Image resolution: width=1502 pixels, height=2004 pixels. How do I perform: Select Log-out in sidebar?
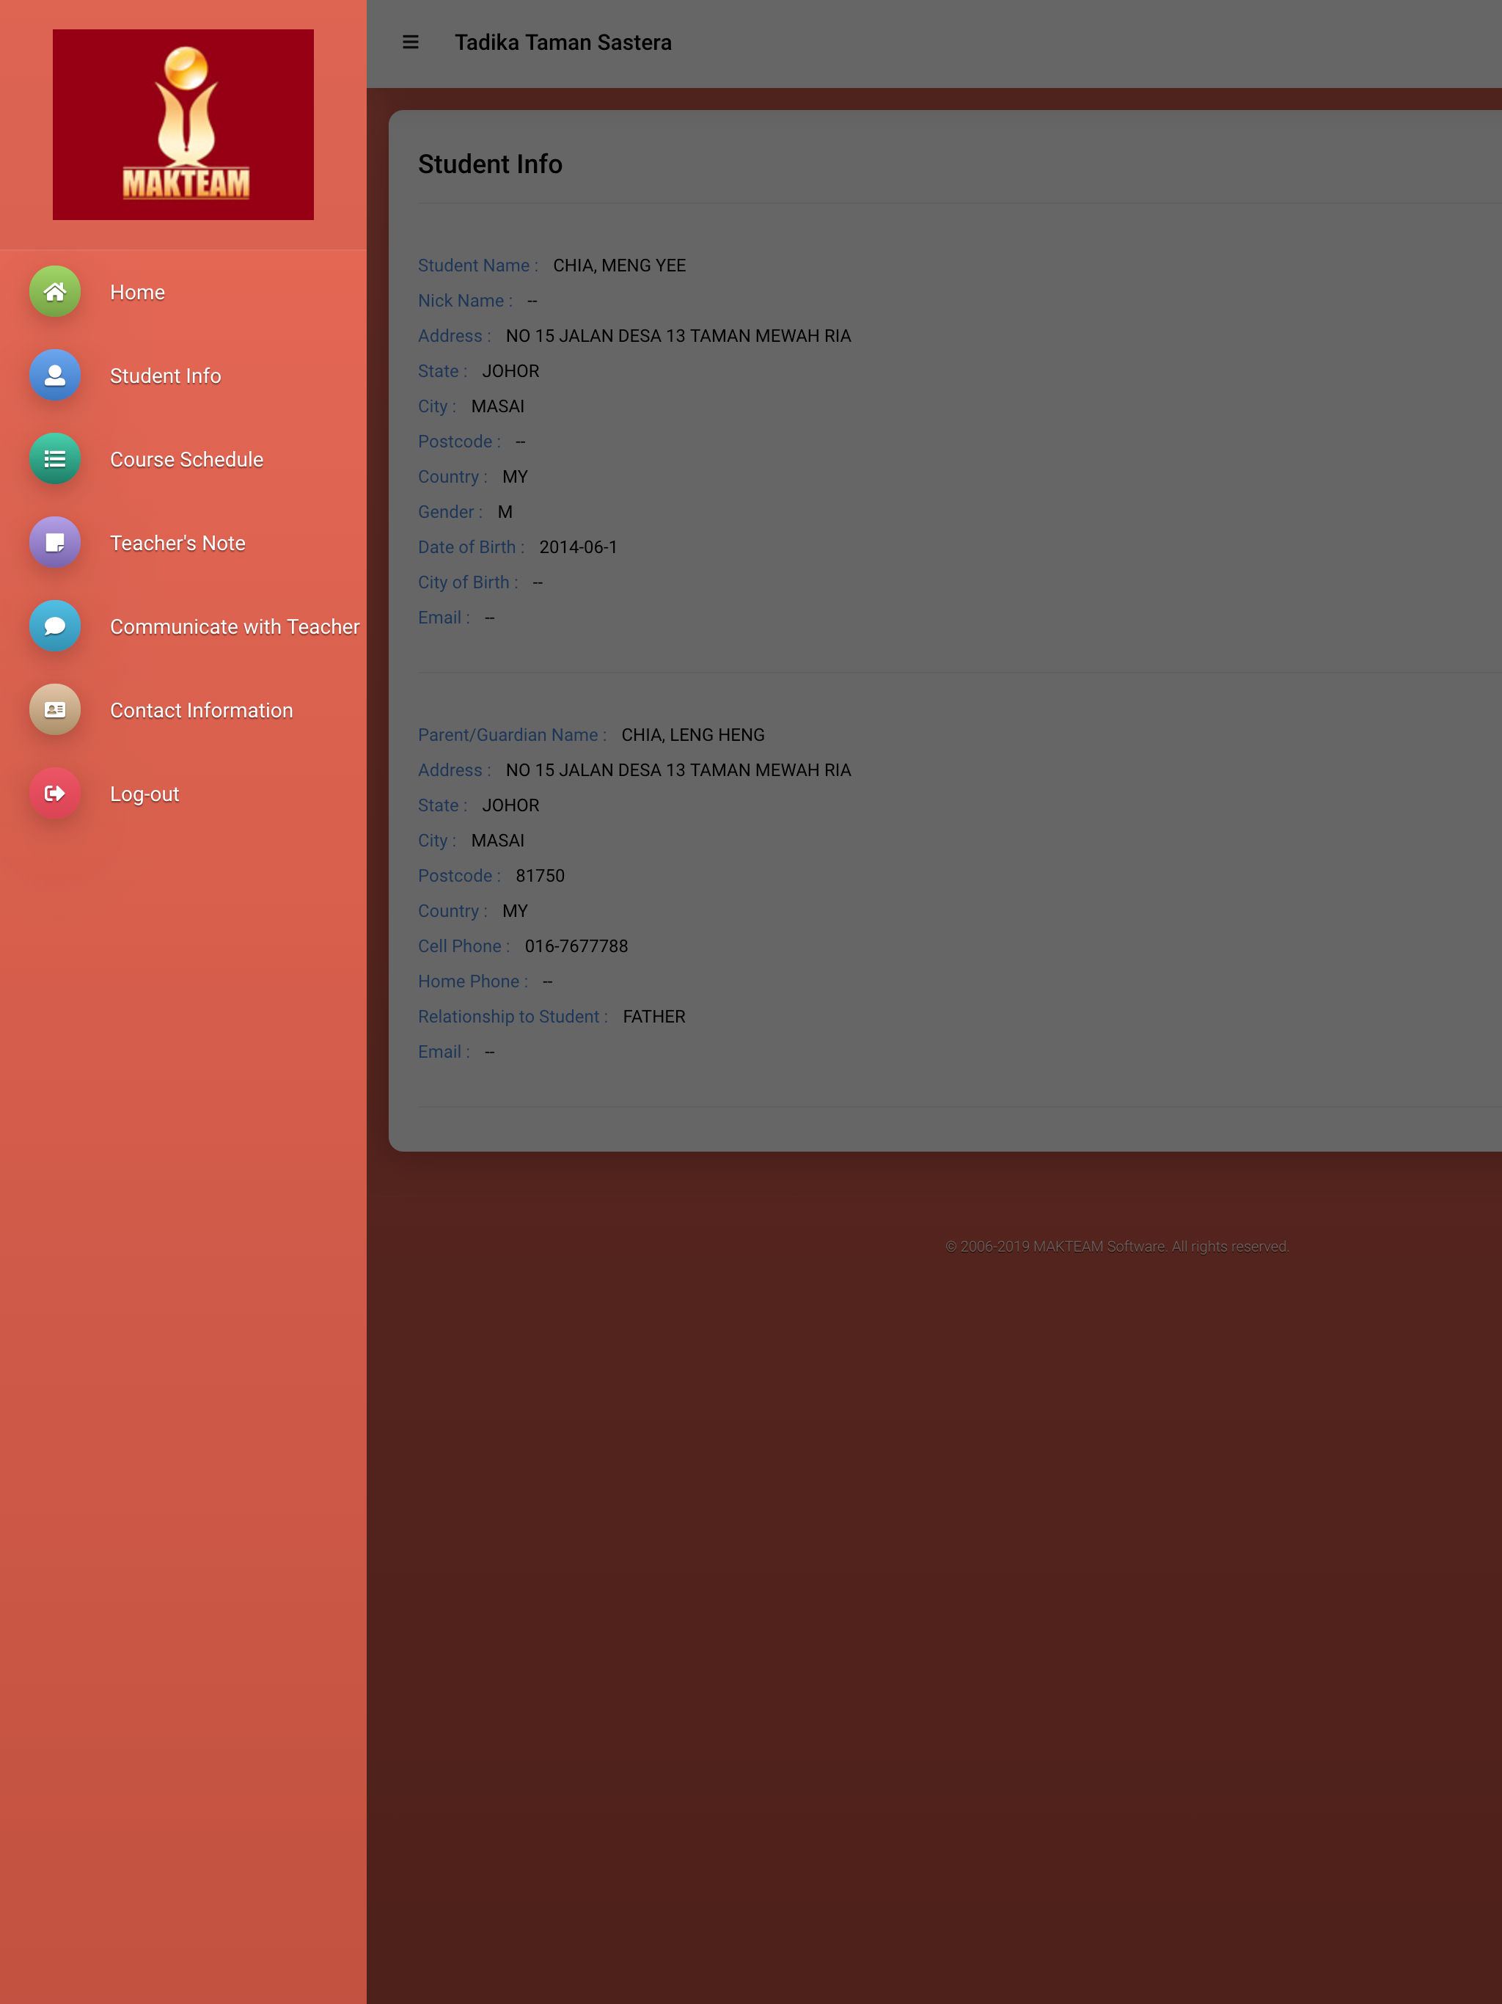click(x=145, y=794)
